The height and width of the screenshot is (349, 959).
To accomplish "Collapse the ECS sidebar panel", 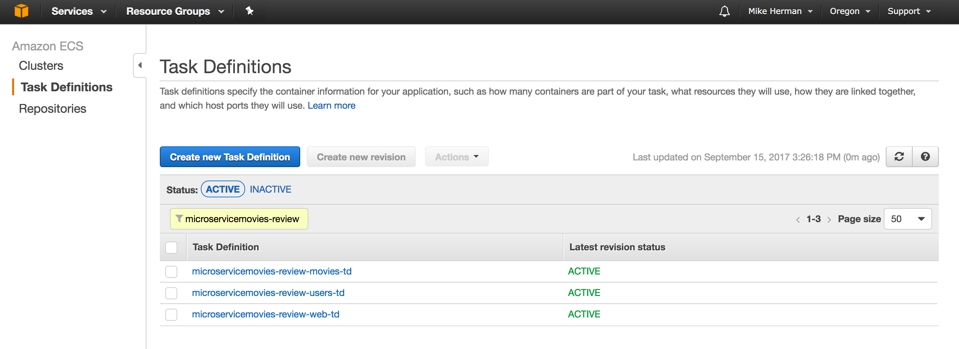I will pyautogui.click(x=140, y=64).
